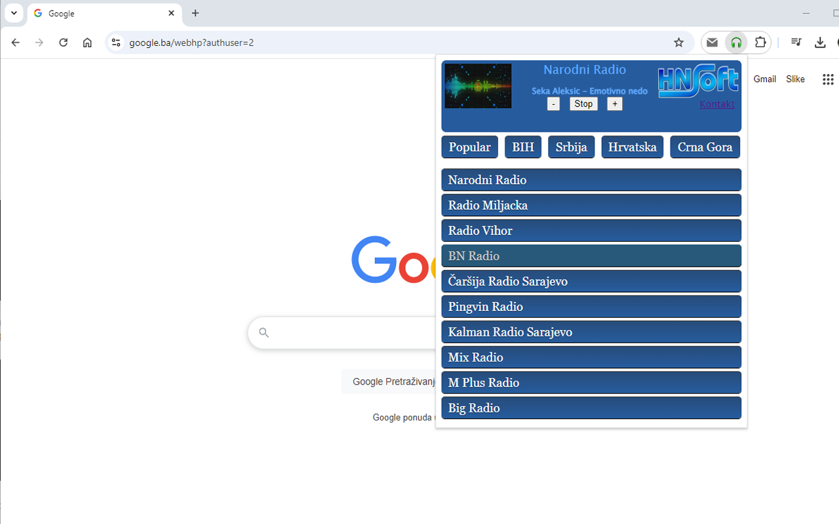Click the Narodni Radio now-playing title
839x524 pixels.
(x=585, y=69)
